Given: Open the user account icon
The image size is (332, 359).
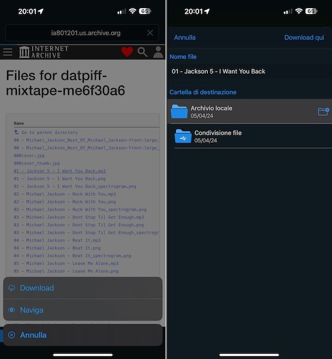Looking at the screenshot, I should pos(158,52).
